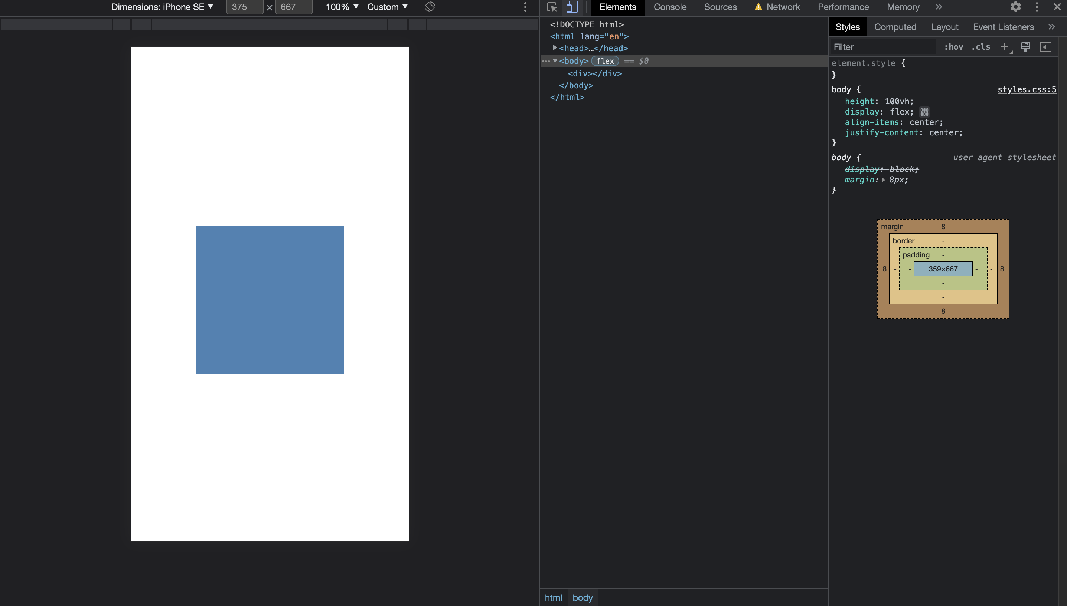Open the flexbox editor icon next to display
This screenshot has height=606, width=1067.
924,112
